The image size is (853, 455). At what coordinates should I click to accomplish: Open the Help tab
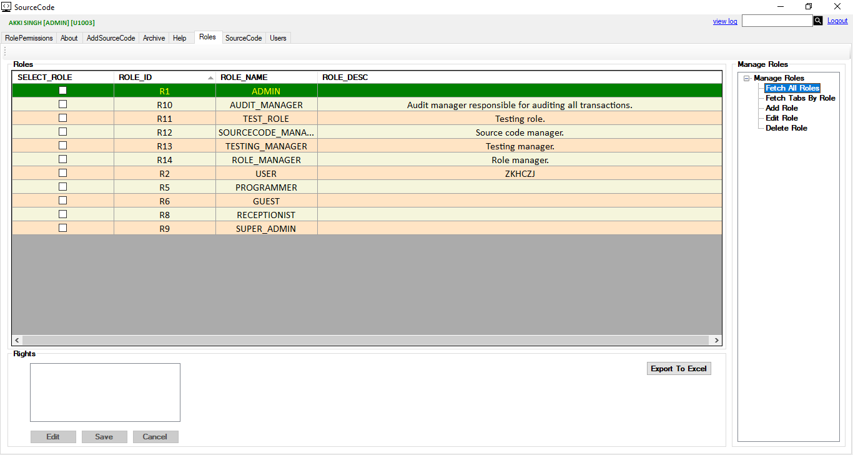180,38
